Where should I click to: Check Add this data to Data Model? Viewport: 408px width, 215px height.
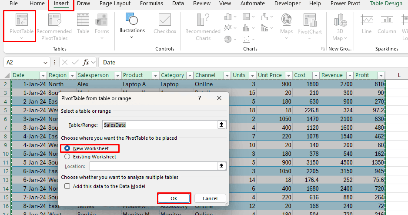(67, 186)
